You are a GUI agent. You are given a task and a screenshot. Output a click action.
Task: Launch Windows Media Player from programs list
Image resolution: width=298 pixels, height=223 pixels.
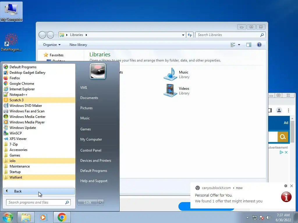pos(39,122)
